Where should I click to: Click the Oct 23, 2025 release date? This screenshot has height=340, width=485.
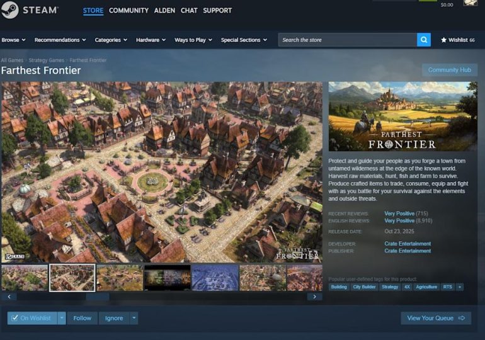click(399, 231)
